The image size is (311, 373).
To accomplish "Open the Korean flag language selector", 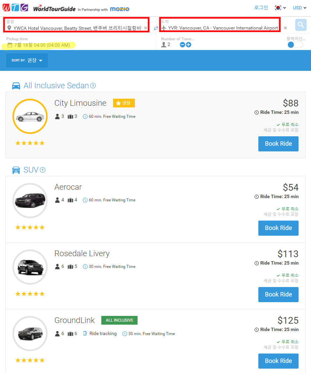I will pyautogui.click(x=280, y=7).
